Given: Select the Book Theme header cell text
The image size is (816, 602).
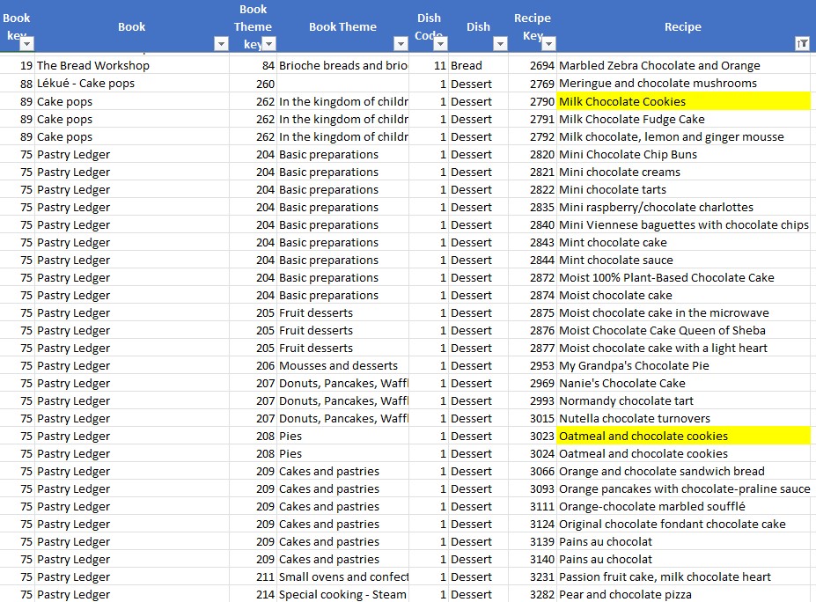Looking at the screenshot, I should click(342, 26).
